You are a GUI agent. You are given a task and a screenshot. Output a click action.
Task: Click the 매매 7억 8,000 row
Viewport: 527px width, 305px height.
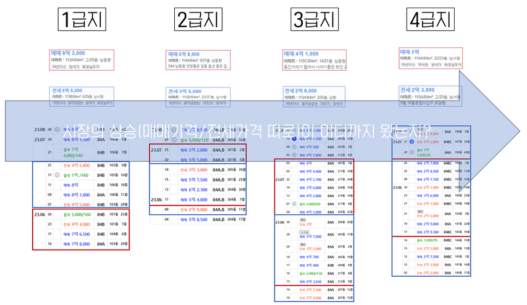pyautogui.click(x=81, y=244)
